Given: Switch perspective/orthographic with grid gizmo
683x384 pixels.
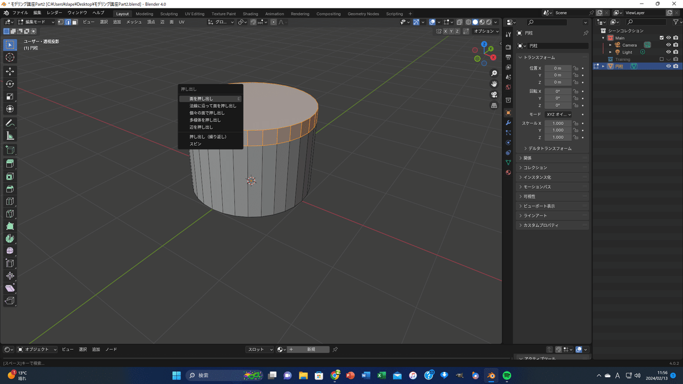Looking at the screenshot, I should tap(494, 105).
